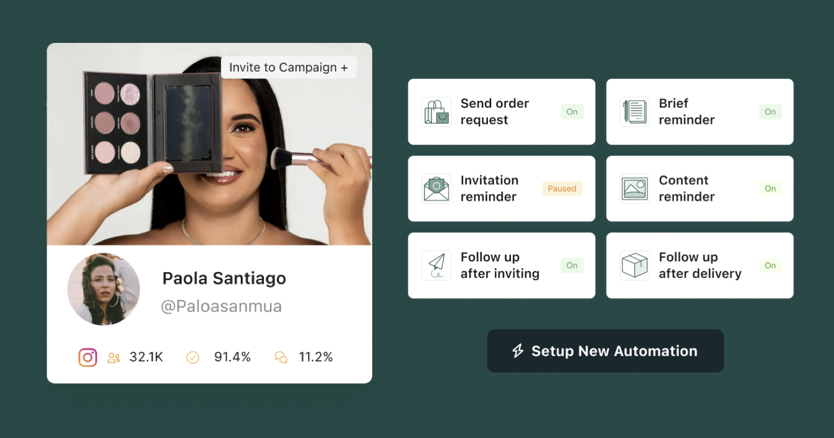Switch off Follow up after delivery status
The height and width of the screenshot is (438, 834).
(x=771, y=265)
